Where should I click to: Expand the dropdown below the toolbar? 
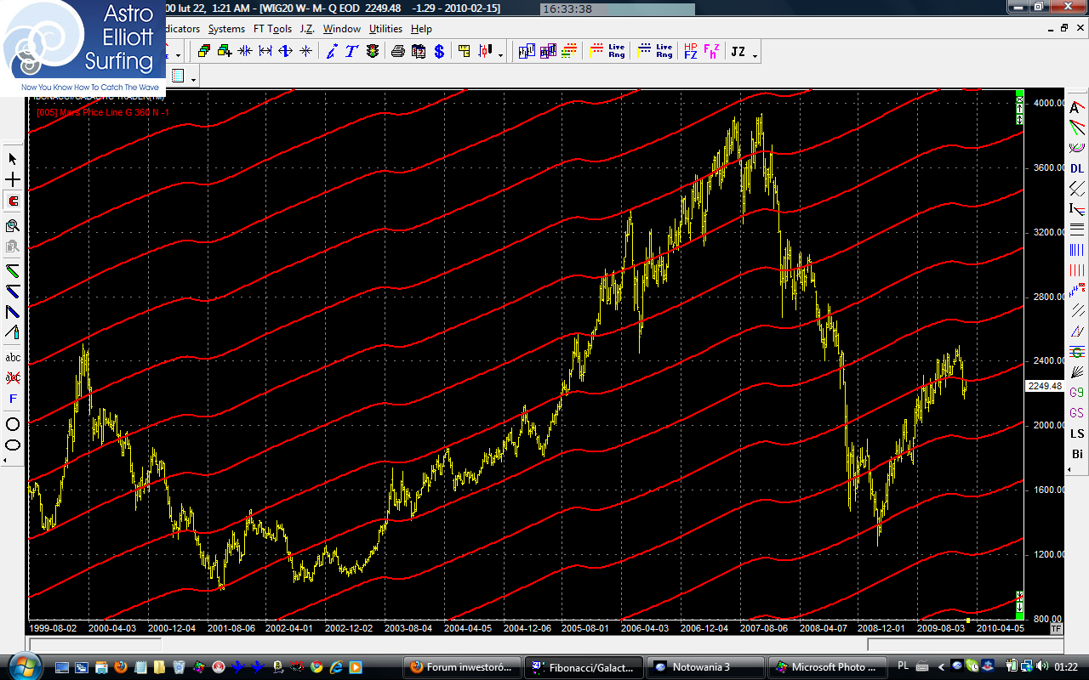click(195, 79)
